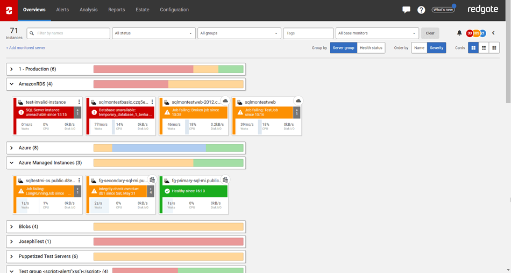Click the Clear filters button
This screenshot has width=511, height=273.
pos(430,33)
